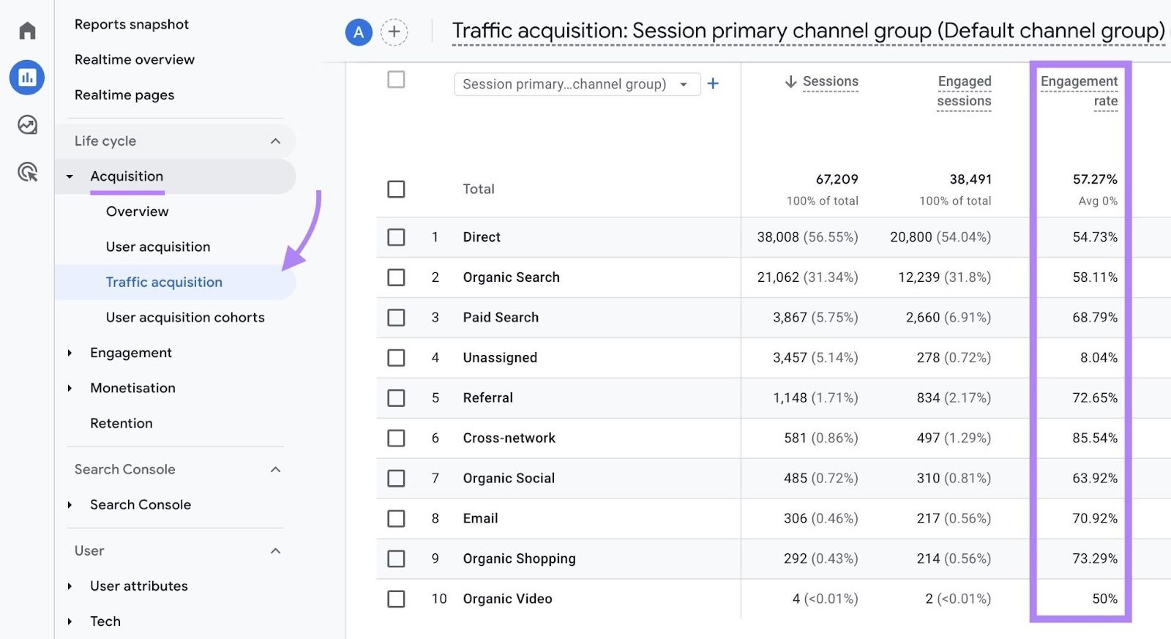This screenshot has height=639, width=1171.
Task: Open Realtime pages
Action: [x=124, y=95]
